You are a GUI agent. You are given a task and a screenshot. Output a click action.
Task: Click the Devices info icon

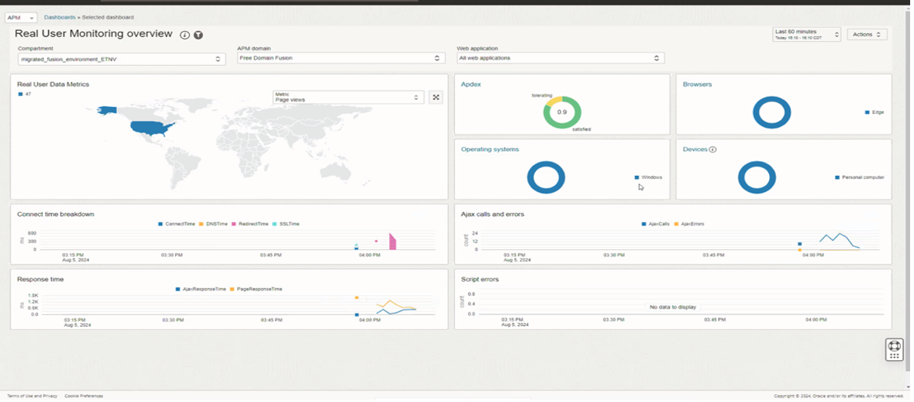pyautogui.click(x=712, y=149)
